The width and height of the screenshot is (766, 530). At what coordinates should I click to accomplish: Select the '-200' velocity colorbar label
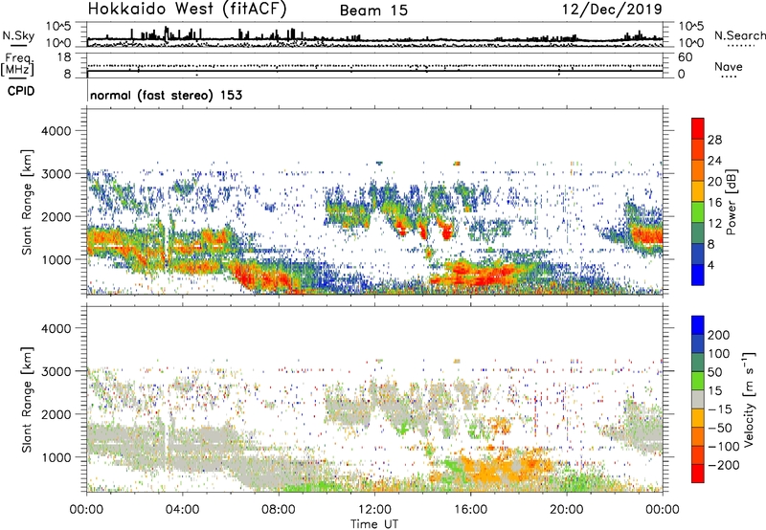point(724,466)
